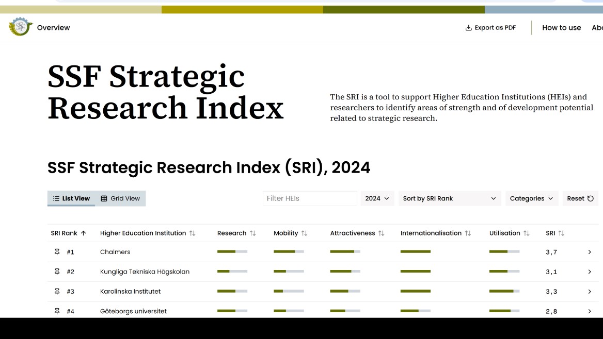Screen dimensions: 603x339
Task: Sort by Higher Education Institution column
Action: (x=192, y=233)
